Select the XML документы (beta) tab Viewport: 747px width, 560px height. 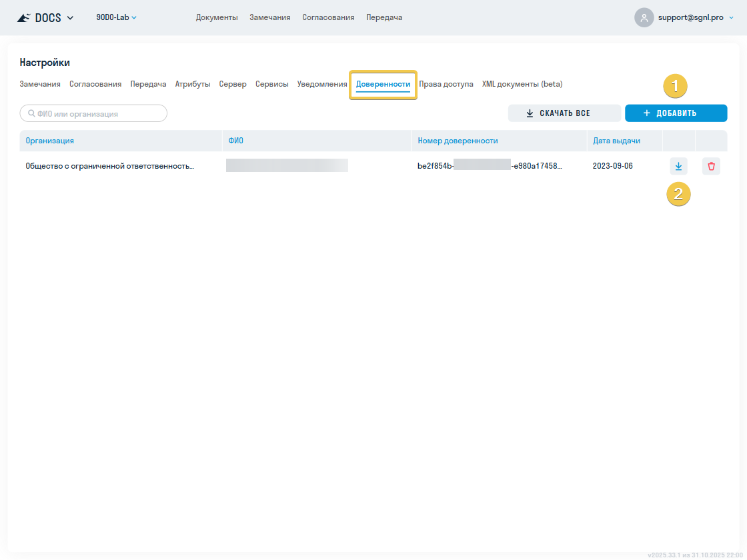(x=522, y=84)
